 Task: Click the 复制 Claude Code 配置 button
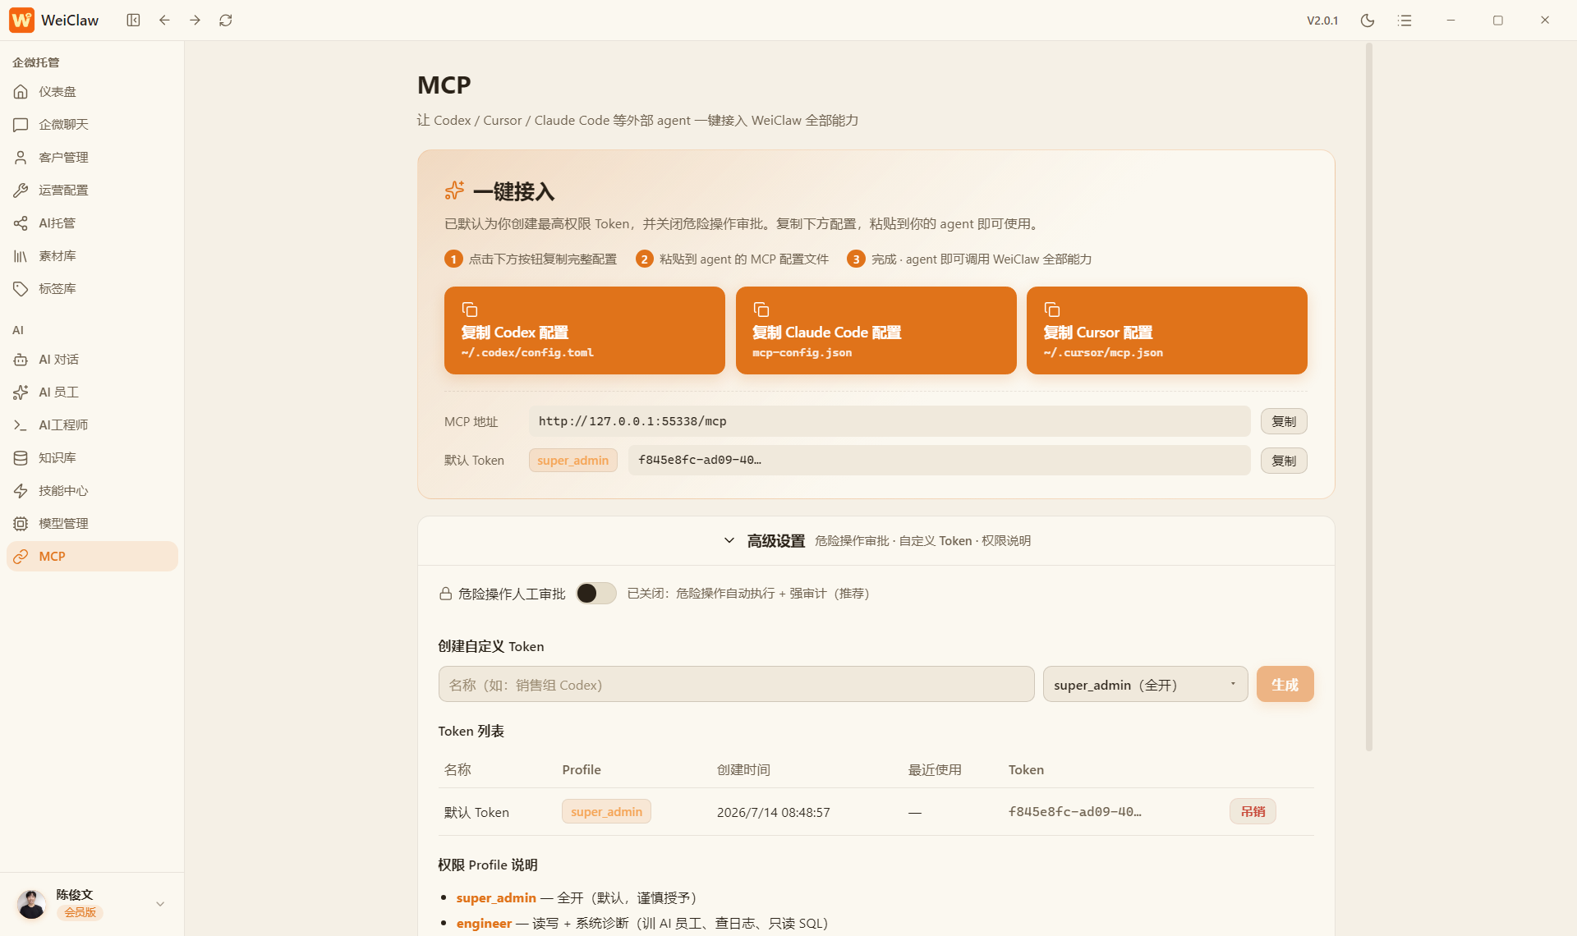[x=876, y=330]
